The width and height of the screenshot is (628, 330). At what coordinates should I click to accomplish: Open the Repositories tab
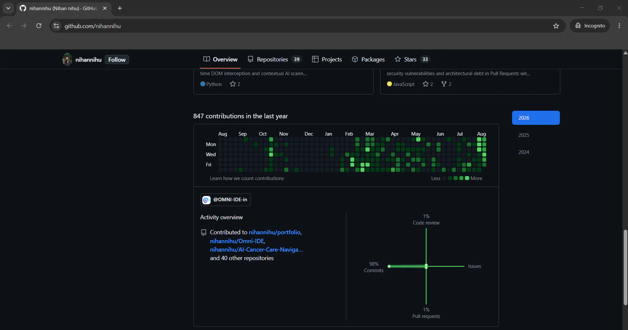(274, 59)
